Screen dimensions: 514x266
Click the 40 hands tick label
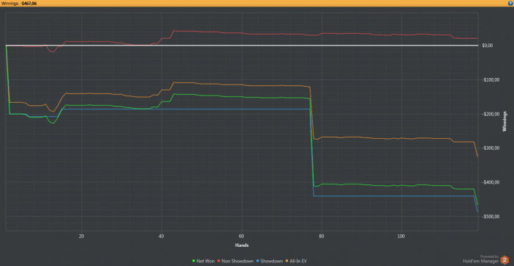[162, 236]
